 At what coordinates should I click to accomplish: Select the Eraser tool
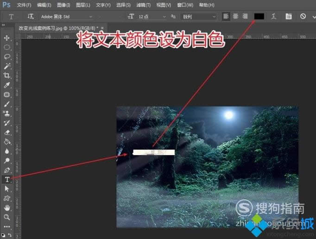pos(7,132)
